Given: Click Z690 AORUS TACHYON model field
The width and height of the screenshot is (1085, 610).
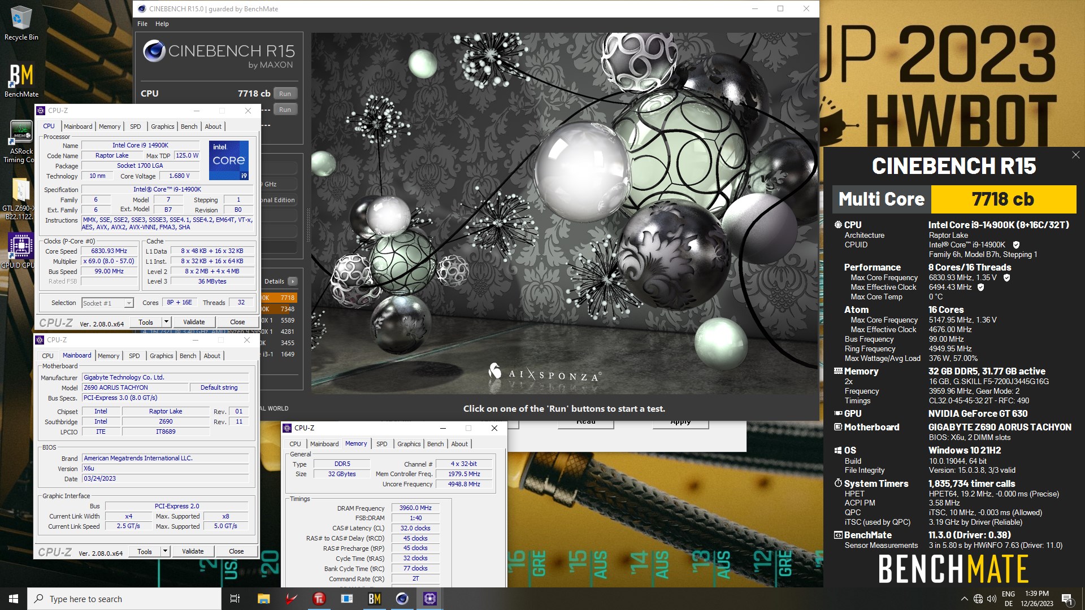Looking at the screenshot, I should click(x=135, y=387).
